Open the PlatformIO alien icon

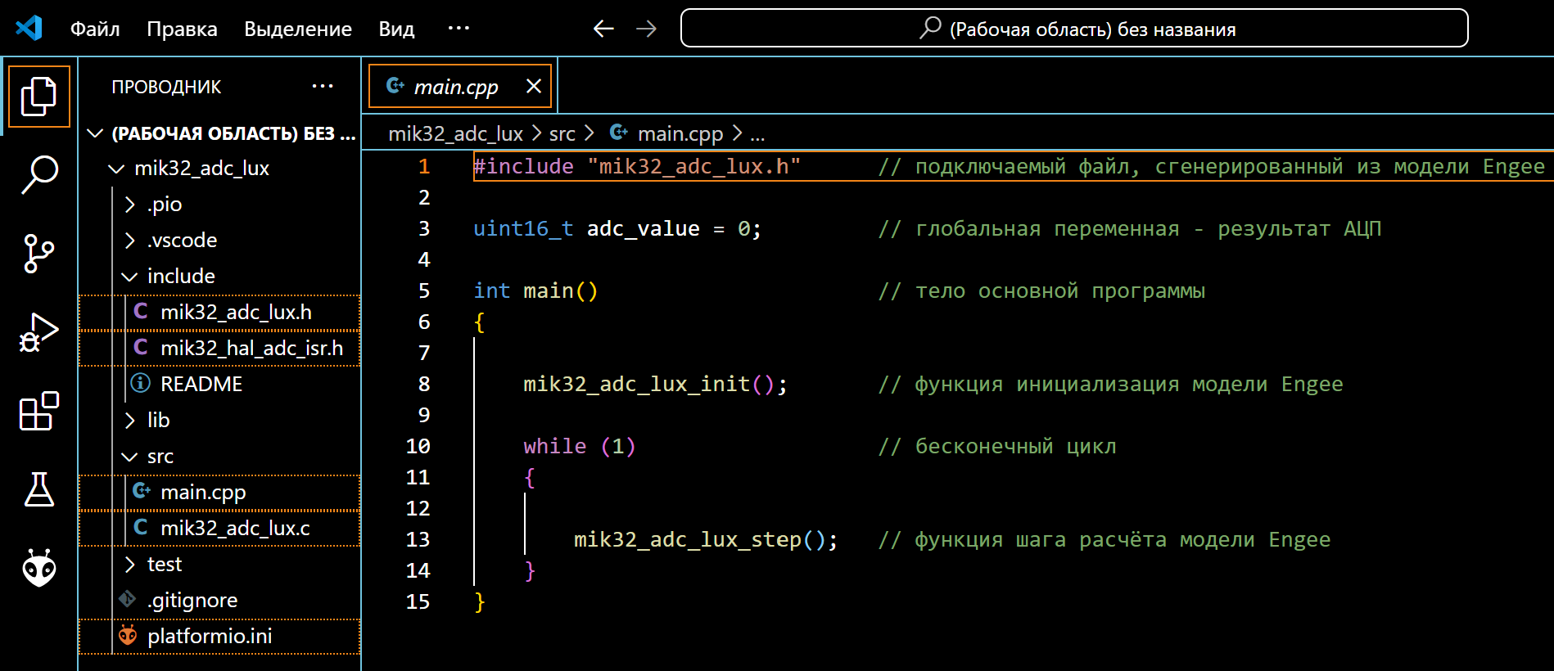[38, 568]
